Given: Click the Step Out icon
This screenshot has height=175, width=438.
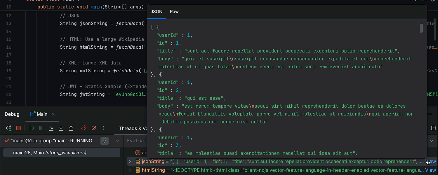Looking at the screenshot, I should [71, 128].
